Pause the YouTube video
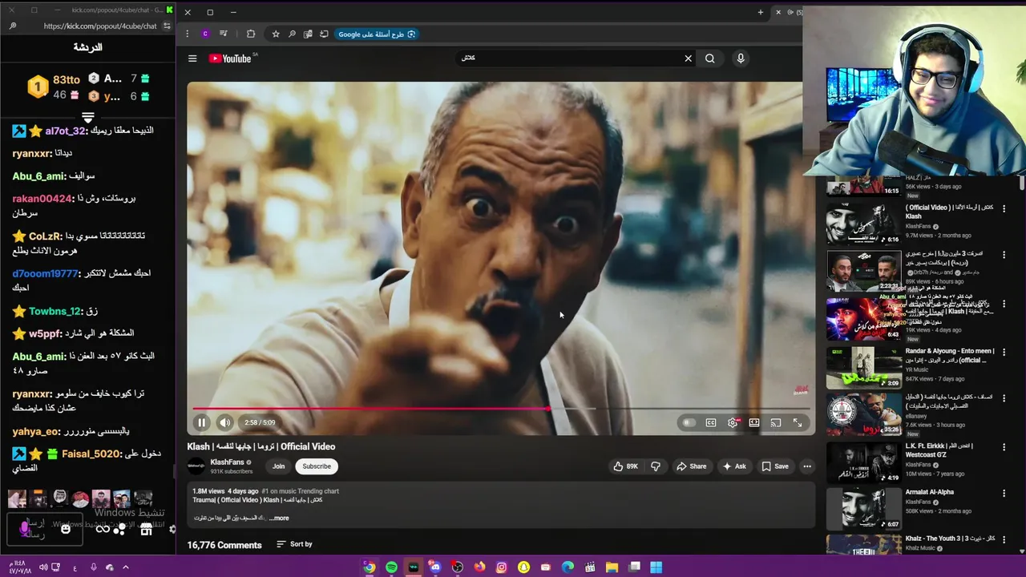Viewport: 1026px width, 577px height. click(201, 422)
